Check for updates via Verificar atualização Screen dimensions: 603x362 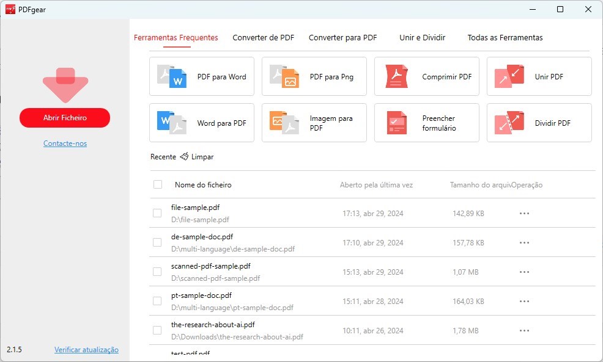pyautogui.click(x=87, y=350)
